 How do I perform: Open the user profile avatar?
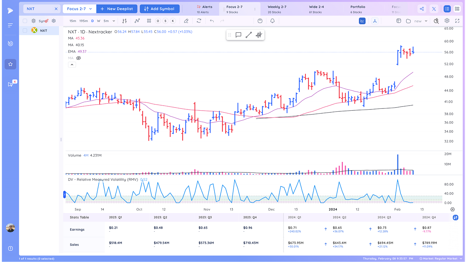[x=10, y=228]
